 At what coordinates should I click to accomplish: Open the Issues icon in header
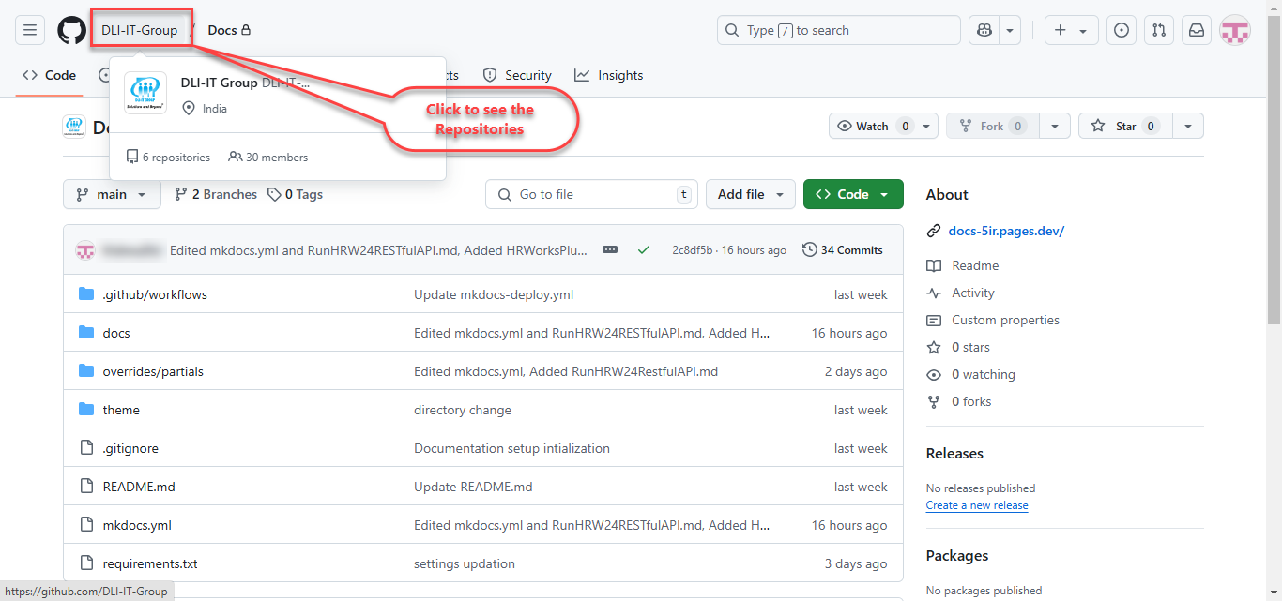tap(1122, 30)
